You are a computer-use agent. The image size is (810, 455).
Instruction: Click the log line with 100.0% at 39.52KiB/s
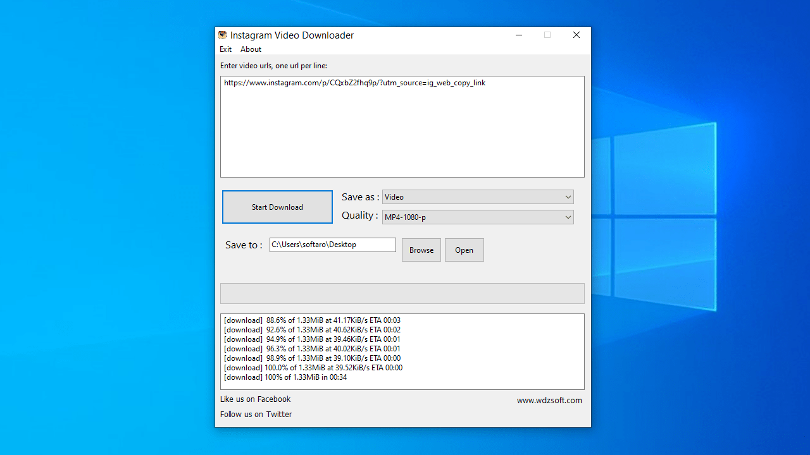[x=313, y=368]
